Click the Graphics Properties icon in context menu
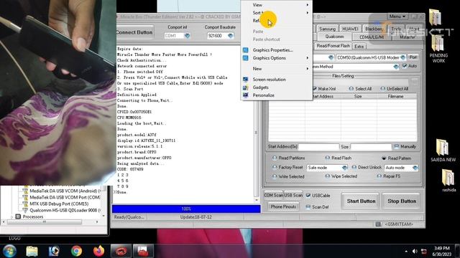The height and width of the screenshot is (258, 460). click(x=246, y=50)
